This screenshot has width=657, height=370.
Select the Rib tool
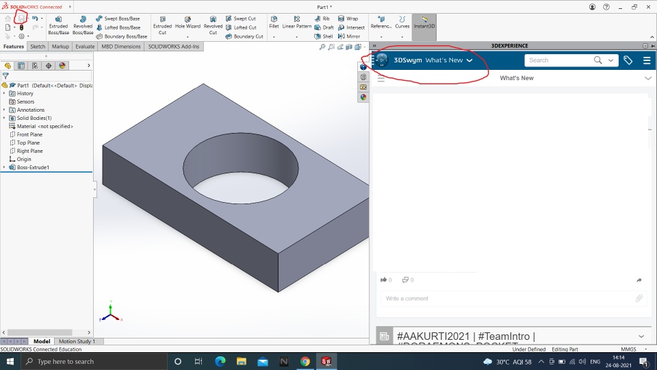point(322,18)
